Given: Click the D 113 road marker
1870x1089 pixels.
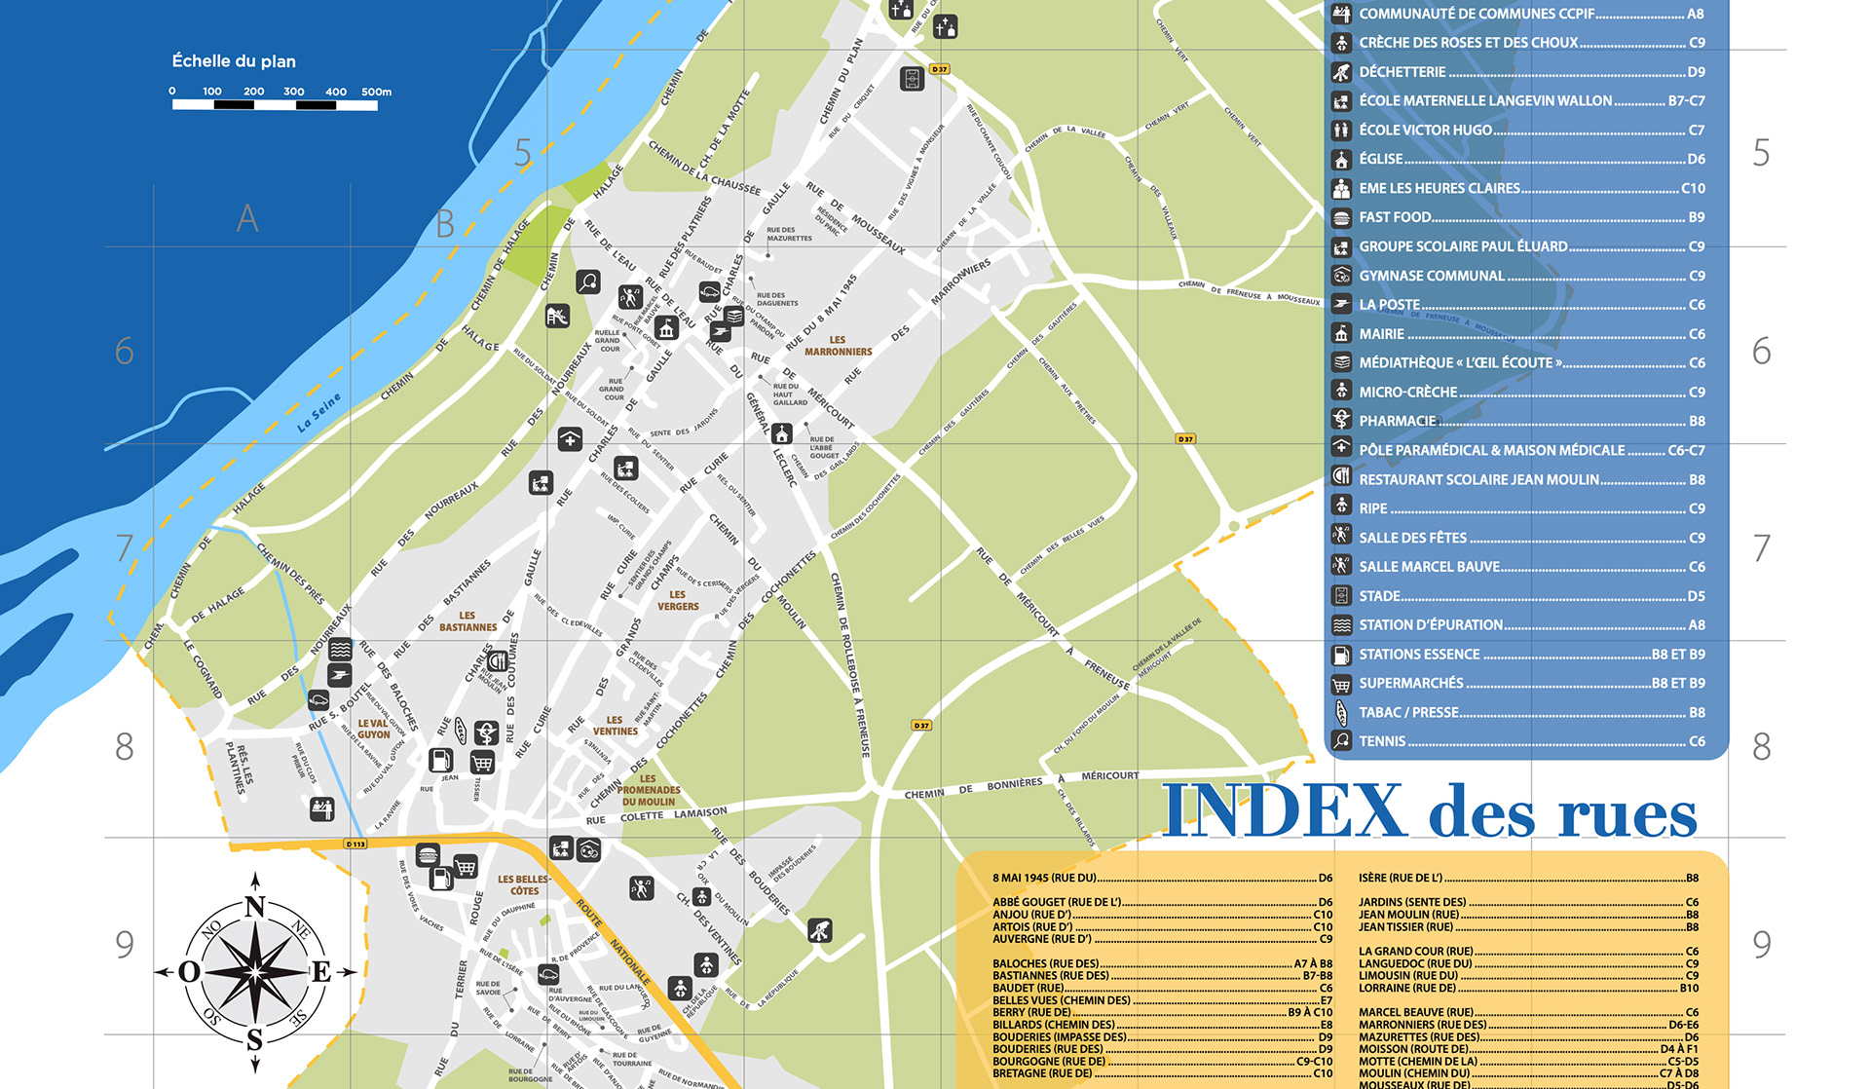Looking at the screenshot, I should click(x=355, y=844).
